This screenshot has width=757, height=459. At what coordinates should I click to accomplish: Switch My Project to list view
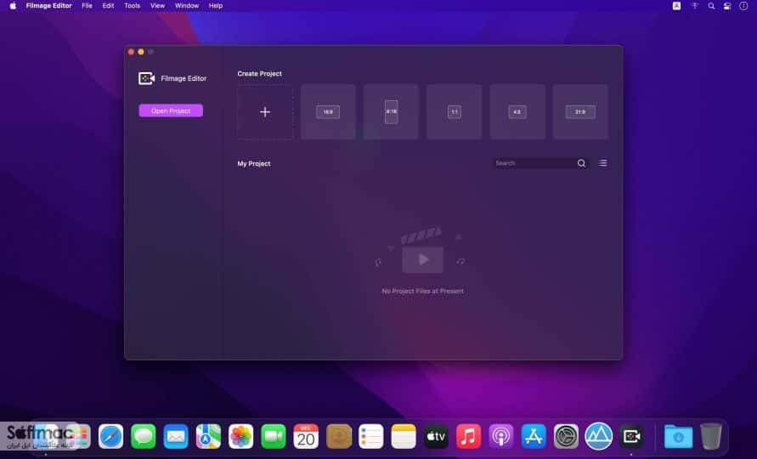603,163
